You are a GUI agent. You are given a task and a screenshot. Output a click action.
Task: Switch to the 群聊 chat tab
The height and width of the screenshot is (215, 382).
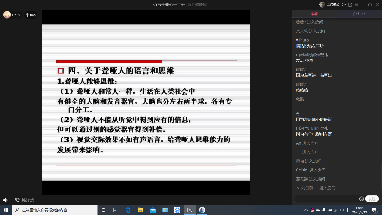click(315, 14)
